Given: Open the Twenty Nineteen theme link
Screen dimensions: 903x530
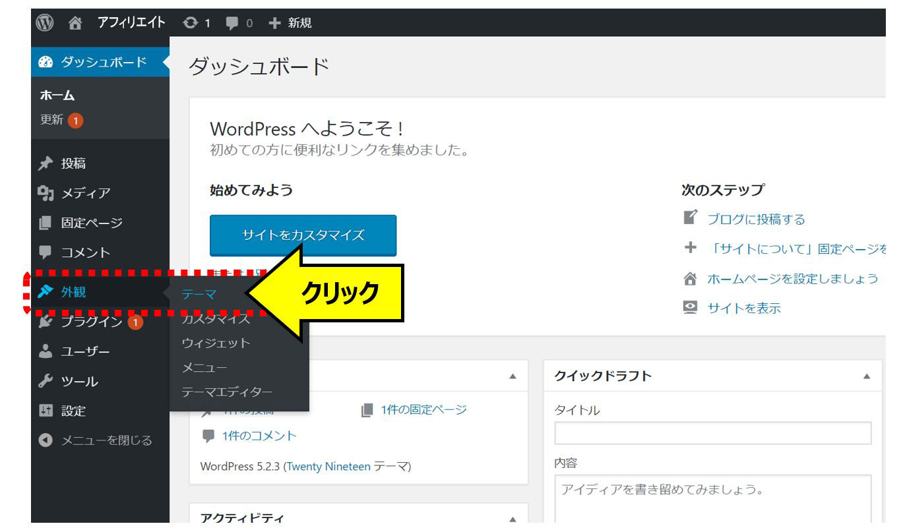Looking at the screenshot, I should 328,467.
